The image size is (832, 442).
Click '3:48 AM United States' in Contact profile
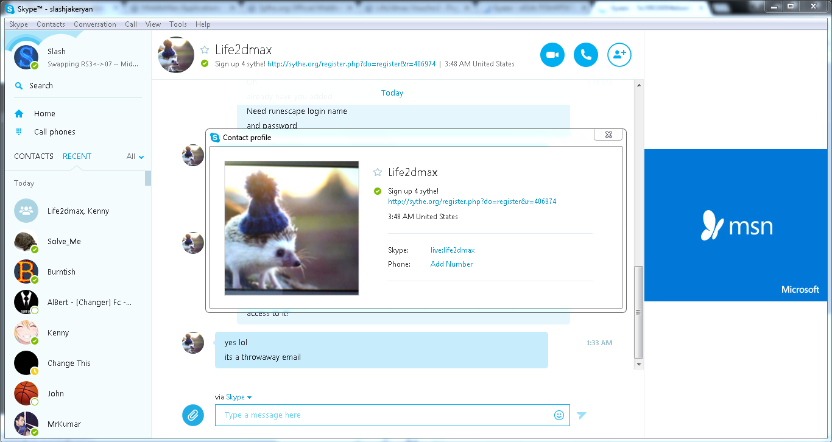coord(423,217)
